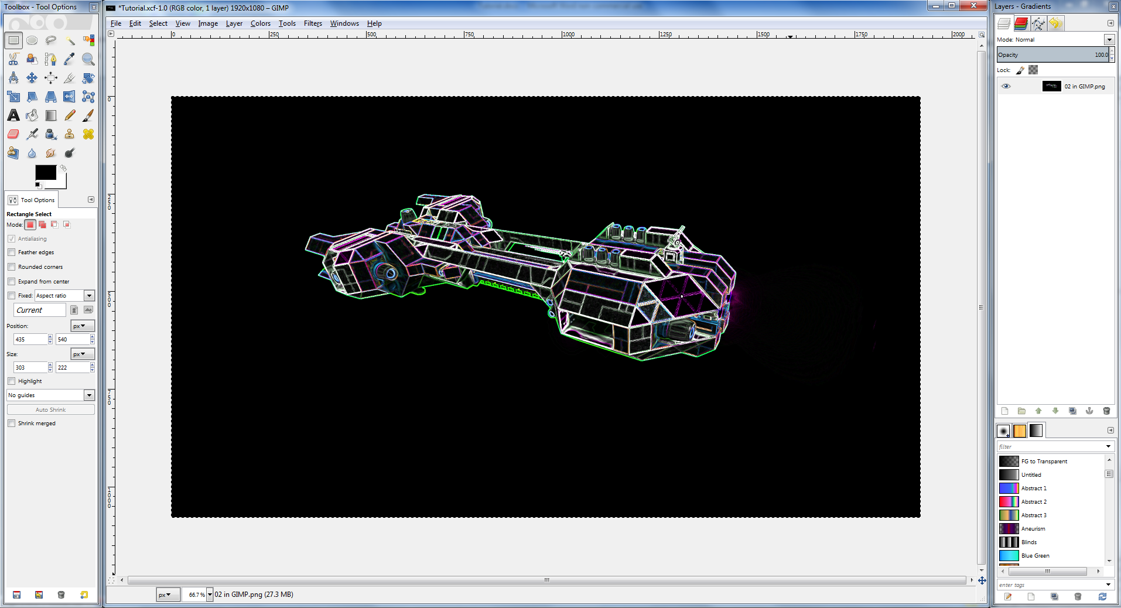Select the Eraser tool

click(x=13, y=134)
